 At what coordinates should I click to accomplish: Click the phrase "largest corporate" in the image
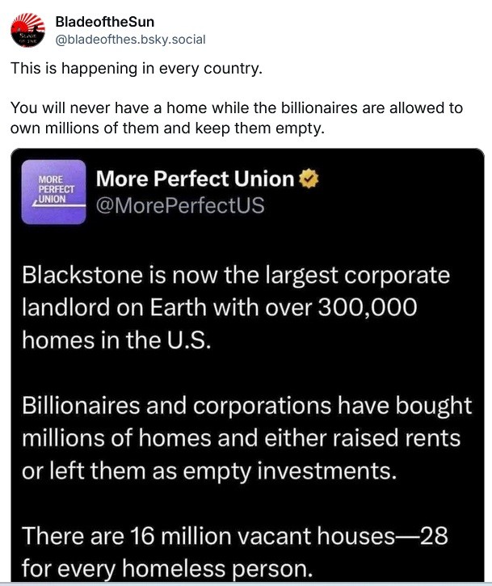coord(360,275)
